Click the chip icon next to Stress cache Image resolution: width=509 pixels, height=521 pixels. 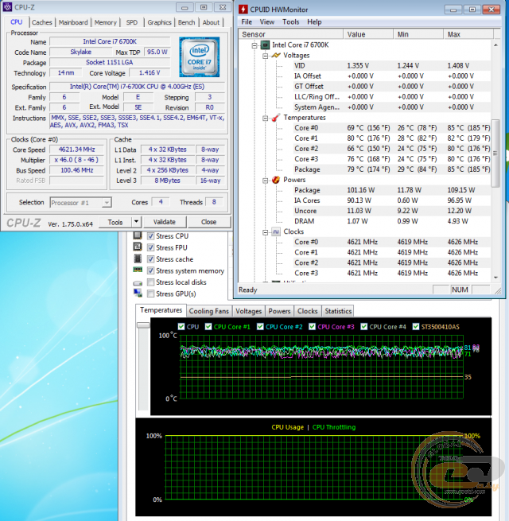(138, 259)
